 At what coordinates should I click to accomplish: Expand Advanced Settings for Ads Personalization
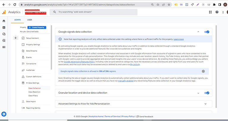tap(205, 104)
